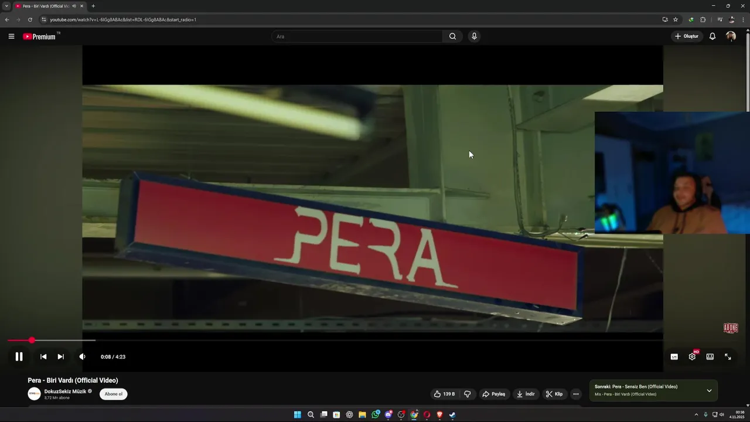Subscribe with the Abone ol button
Image resolution: width=750 pixels, height=422 pixels.
[x=114, y=394]
